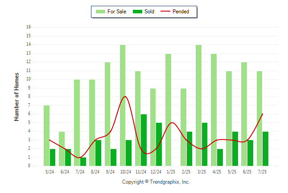288x193 pixels.
Task: Select the 10/24 Sold bar
Action: pyautogui.click(x=128, y=153)
